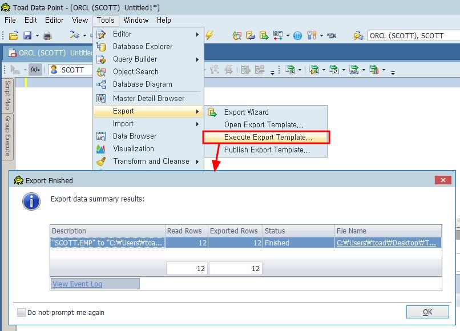The image size is (460, 331).
Task: Open the View Event Log link
Action: 77,284
